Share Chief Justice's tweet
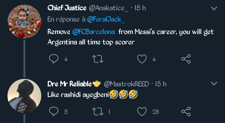 pyautogui.click(x=186, y=59)
